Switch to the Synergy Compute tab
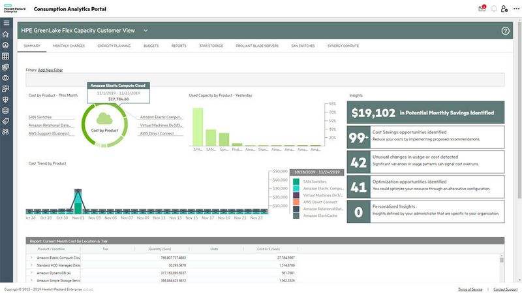 click(x=343, y=46)
